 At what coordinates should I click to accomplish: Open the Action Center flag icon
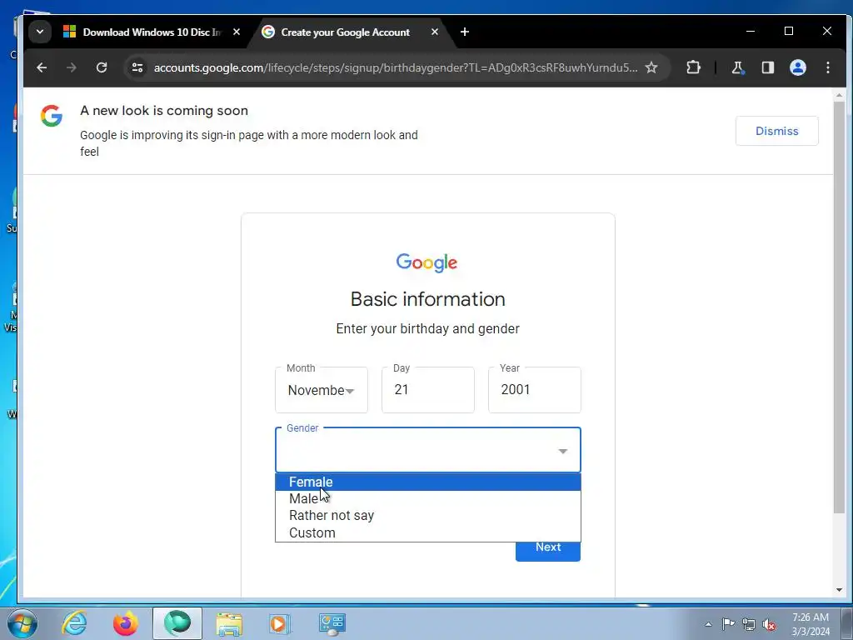(x=728, y=624)
